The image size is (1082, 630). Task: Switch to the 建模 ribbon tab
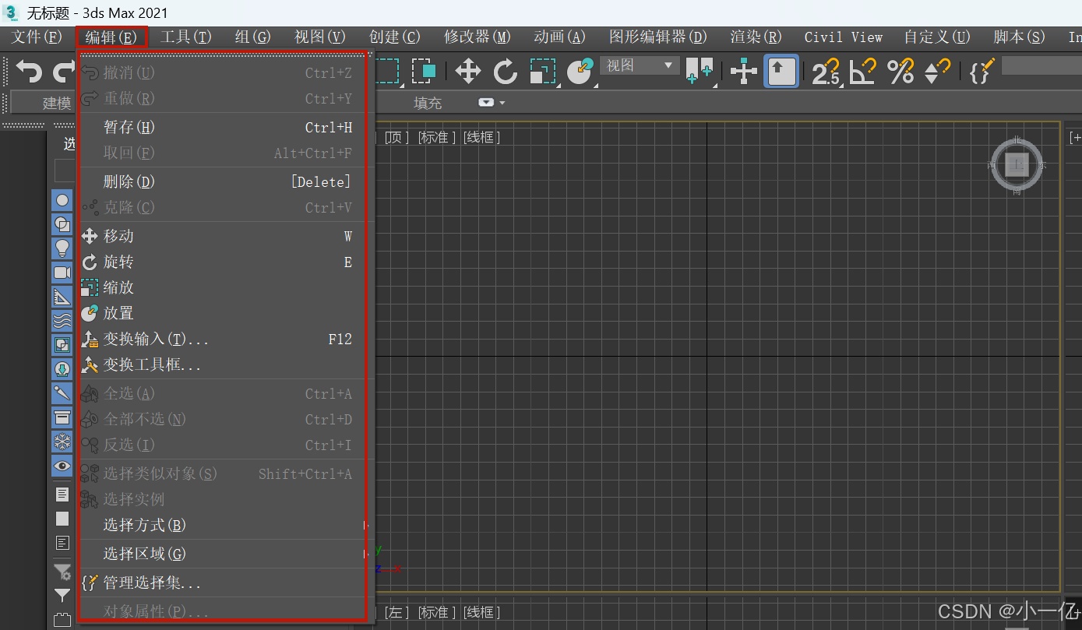point(56,103)
